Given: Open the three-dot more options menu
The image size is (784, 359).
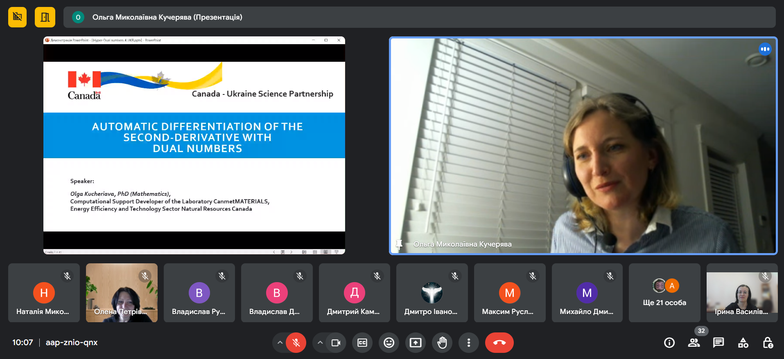Looking at the screenshot, I should pos(469,343).
